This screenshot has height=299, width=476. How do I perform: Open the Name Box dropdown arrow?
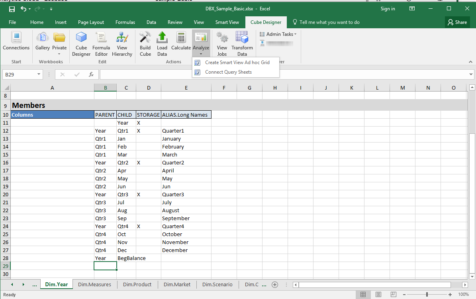[x=39, y=74]
